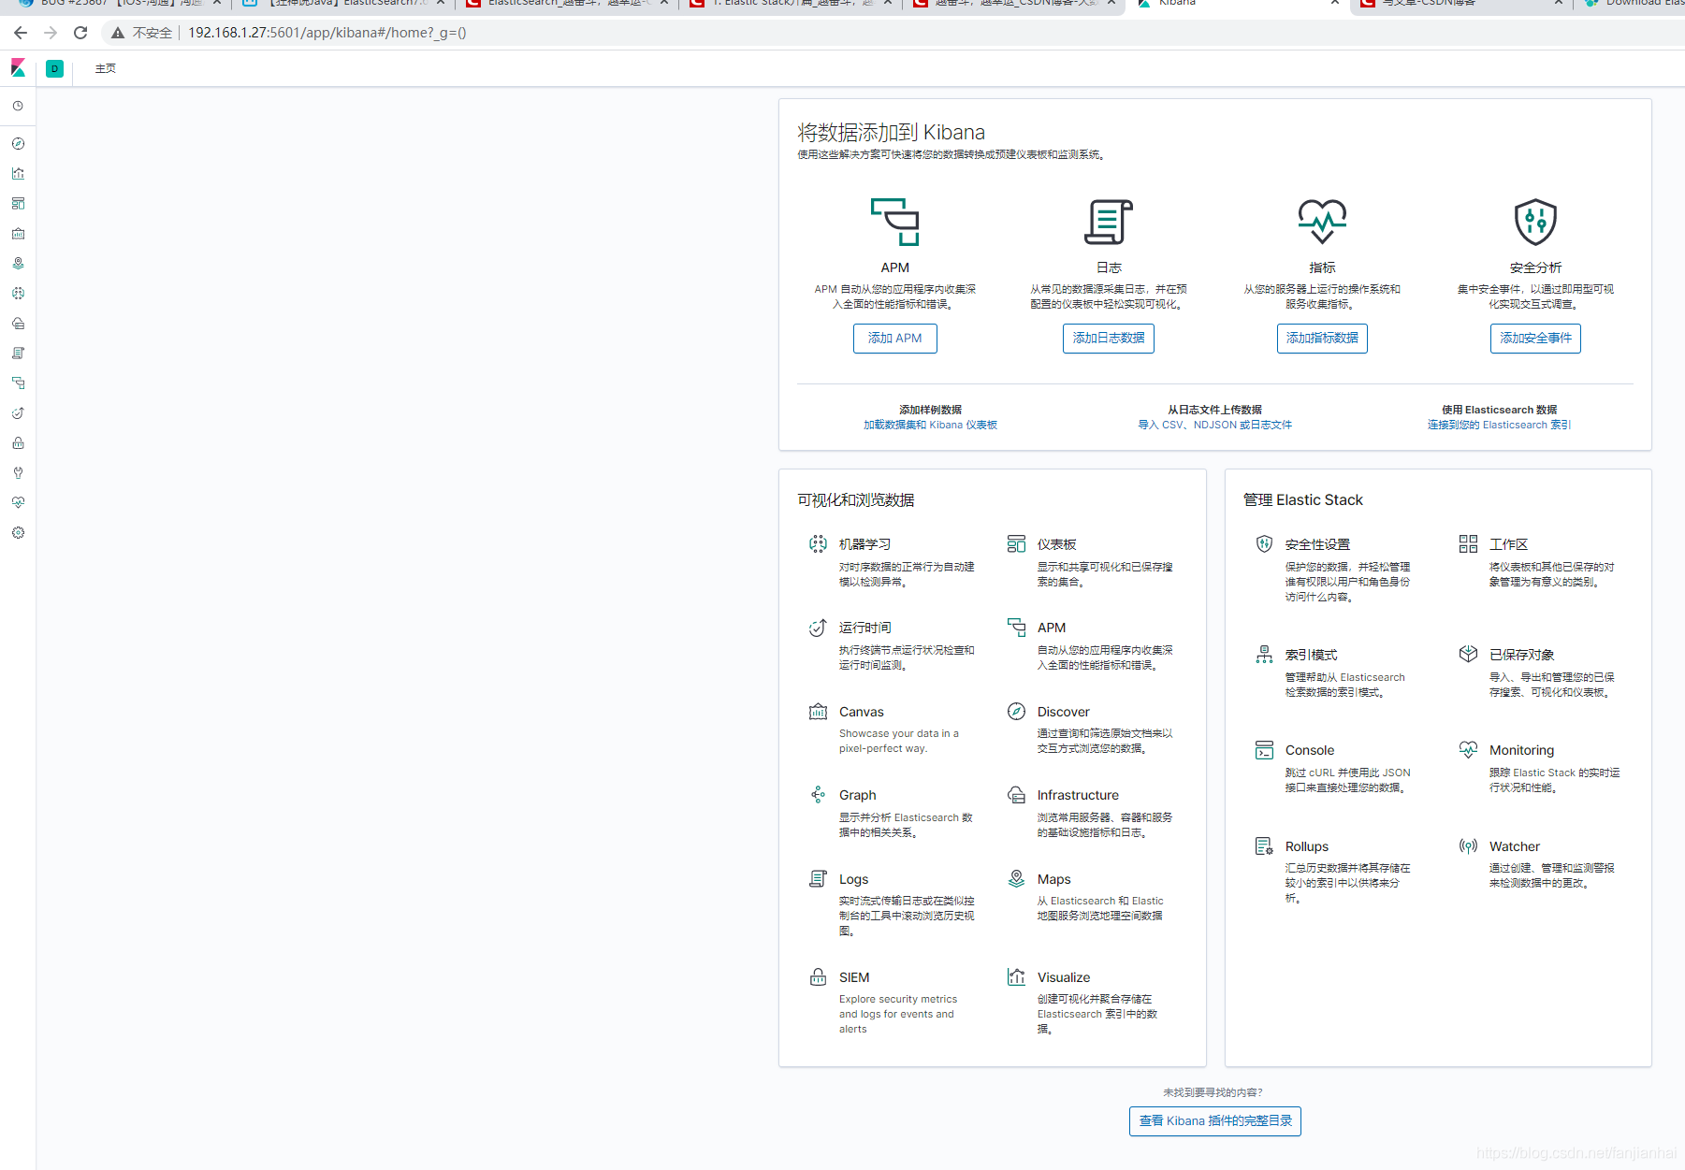
Task: Open the Default space avatar "D"
Action: (55, 68)
